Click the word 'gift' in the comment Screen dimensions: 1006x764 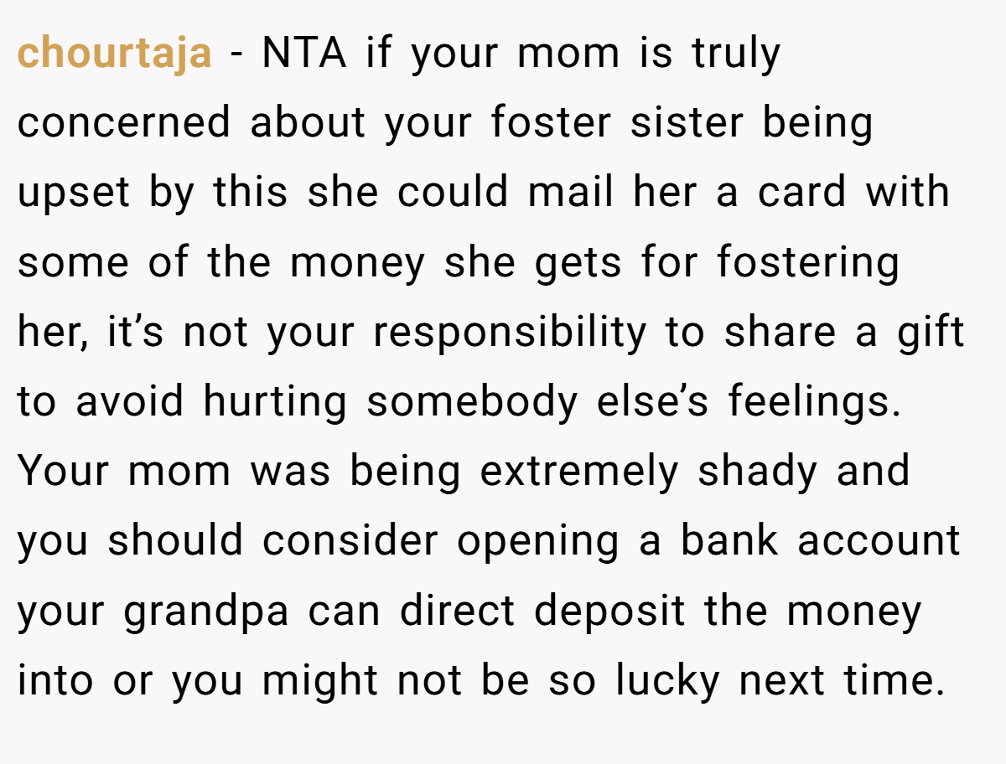[931, 334]
